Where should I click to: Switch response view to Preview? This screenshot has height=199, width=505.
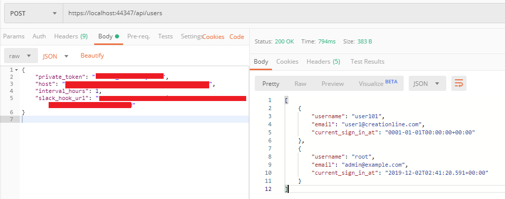(x=332, y=83)
